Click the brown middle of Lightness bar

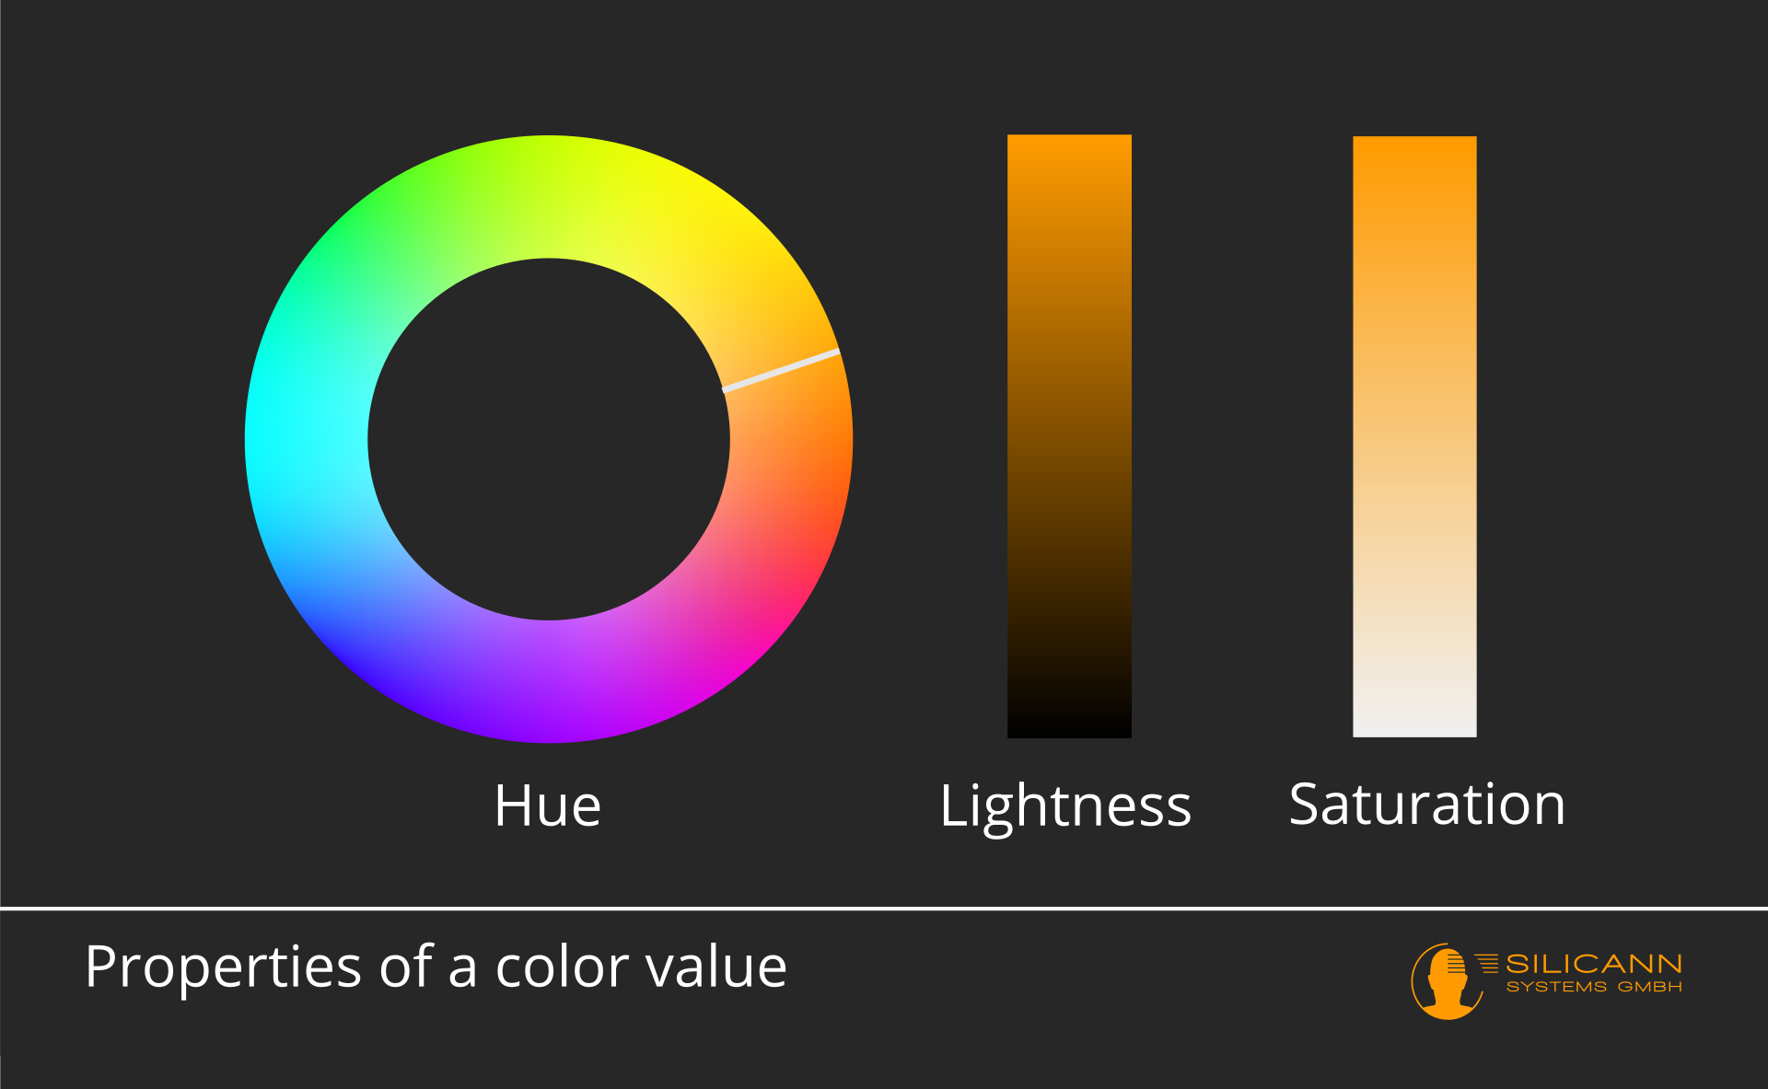tap(1069, 436)
